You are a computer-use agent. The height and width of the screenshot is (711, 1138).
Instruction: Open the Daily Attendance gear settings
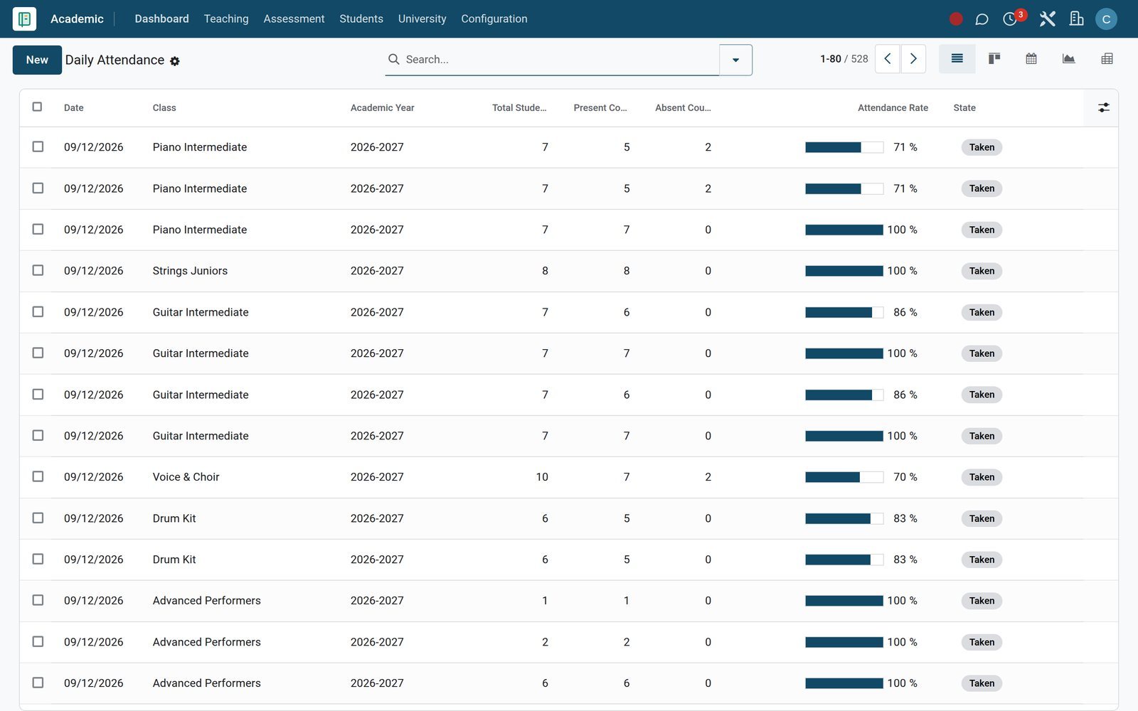point(175,61)
